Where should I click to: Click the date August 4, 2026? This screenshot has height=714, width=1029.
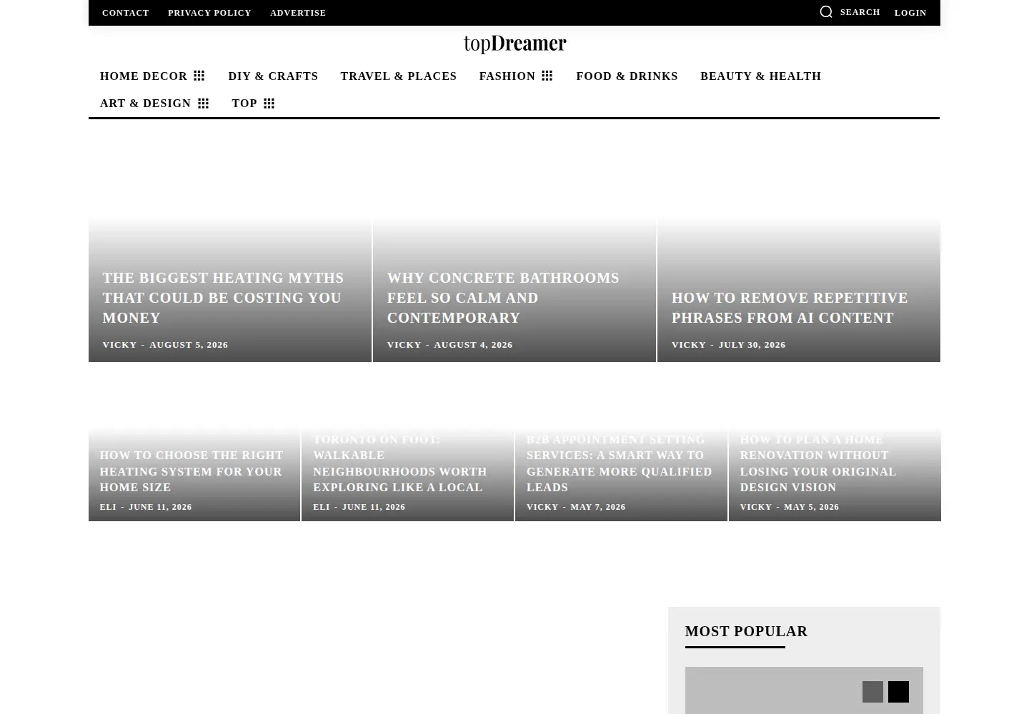(x=474, y=345)
